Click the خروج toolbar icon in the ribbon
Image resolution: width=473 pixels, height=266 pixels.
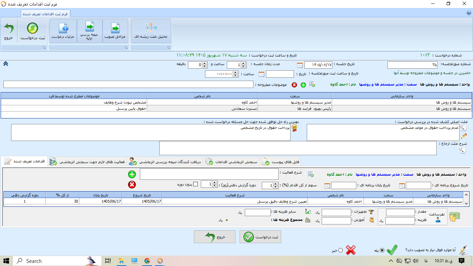[x=8, y=31]
